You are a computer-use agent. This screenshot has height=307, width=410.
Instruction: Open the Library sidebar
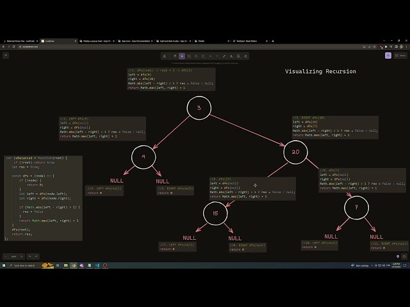[x=400, y=56]
